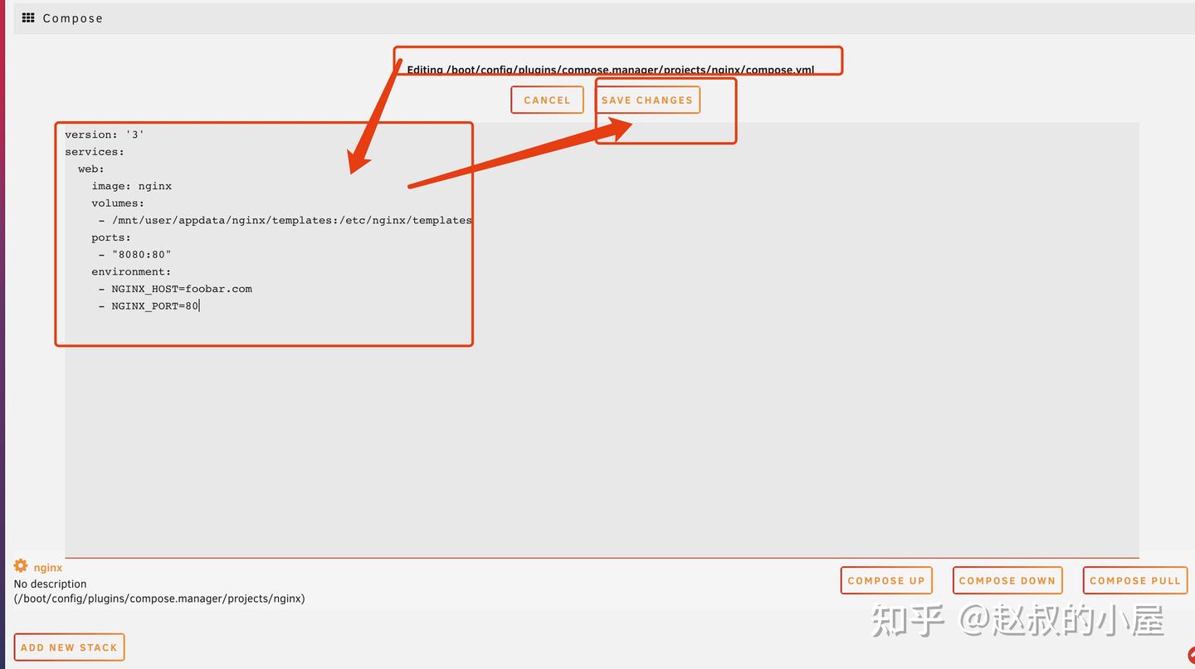Click the 'No description' text under nginx
This screenshot has width=1195, height=669.
pos(50,584)
